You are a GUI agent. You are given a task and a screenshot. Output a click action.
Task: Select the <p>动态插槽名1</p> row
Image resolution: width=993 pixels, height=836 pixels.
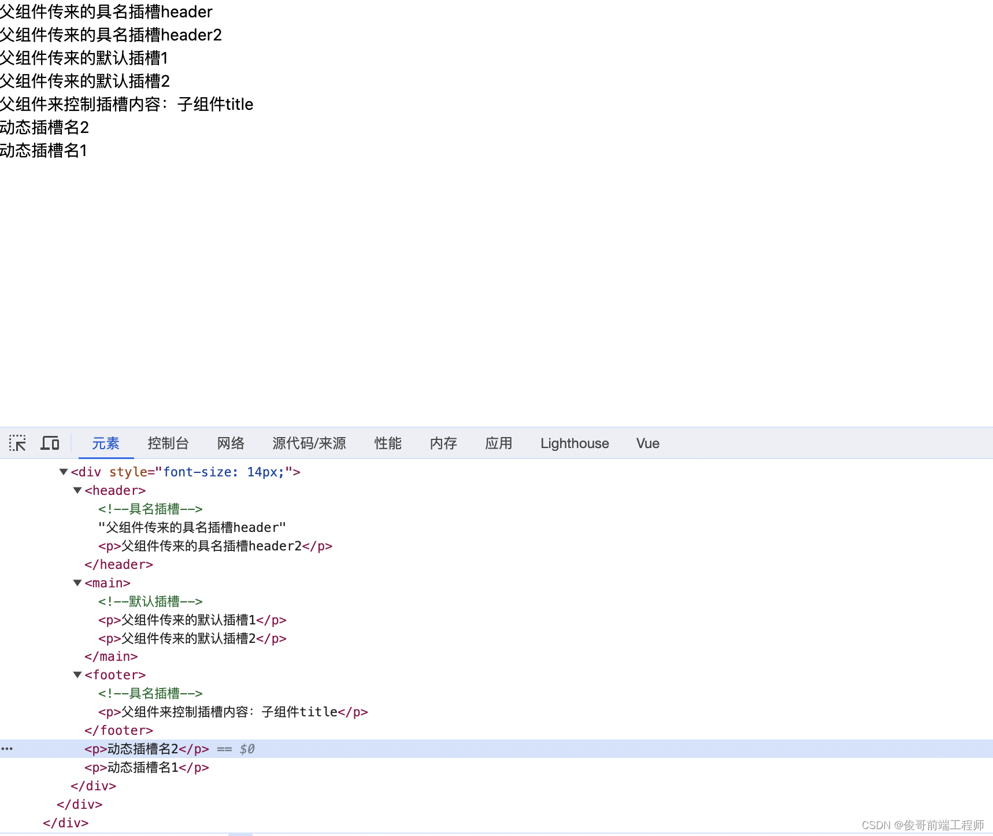pyautogui.click(x=147, y=767)
